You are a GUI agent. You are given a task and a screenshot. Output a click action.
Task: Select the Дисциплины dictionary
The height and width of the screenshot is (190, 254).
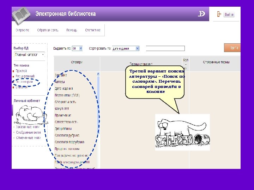(x=63, y=129)
